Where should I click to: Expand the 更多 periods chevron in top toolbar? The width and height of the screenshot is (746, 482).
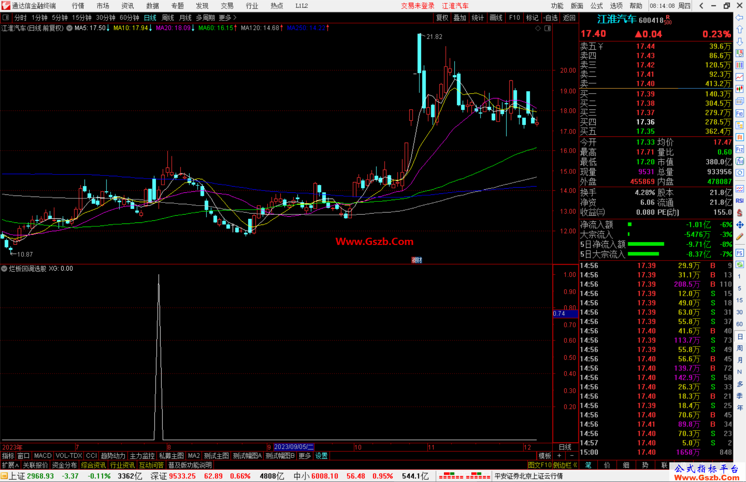coord(228,18)
